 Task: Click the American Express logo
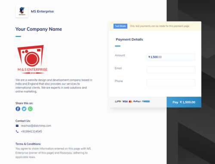[x=146, y=101]
